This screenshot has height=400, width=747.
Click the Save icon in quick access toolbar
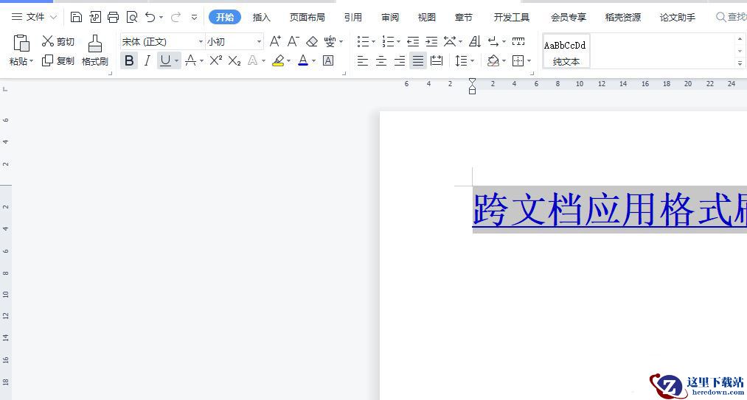(76, 17)
